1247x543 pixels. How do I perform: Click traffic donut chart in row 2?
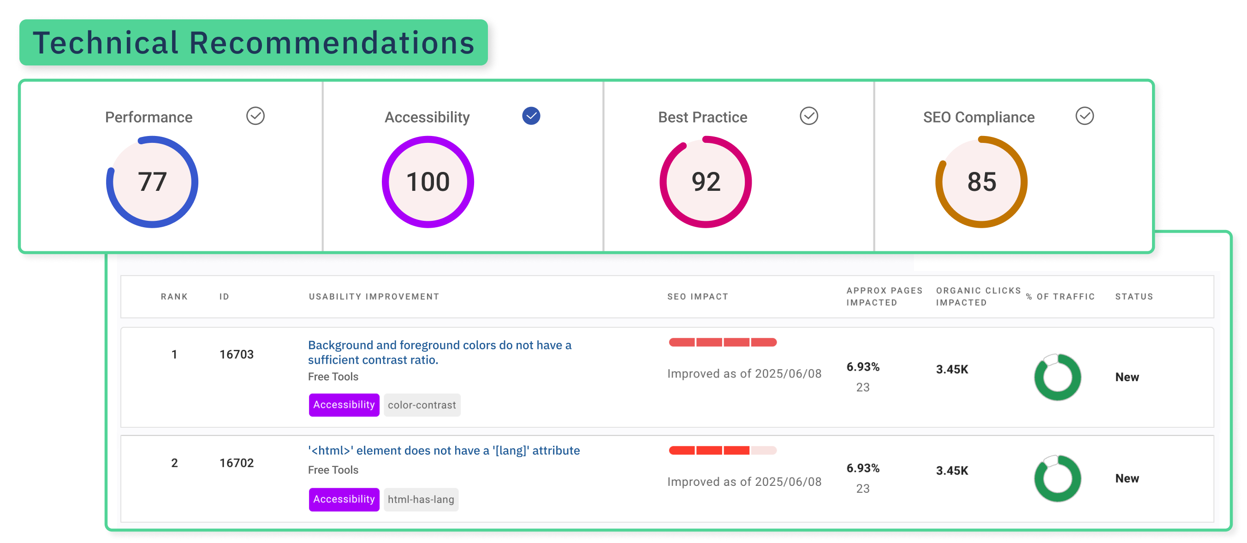[1057, 478]
